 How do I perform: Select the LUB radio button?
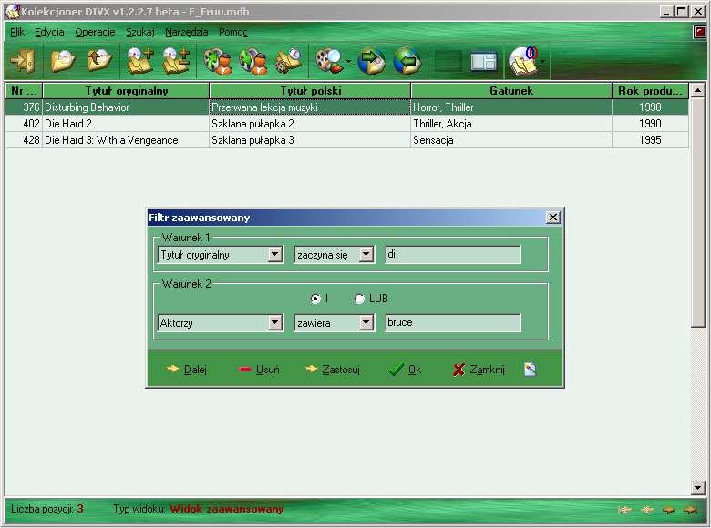[x=360, y=299]
